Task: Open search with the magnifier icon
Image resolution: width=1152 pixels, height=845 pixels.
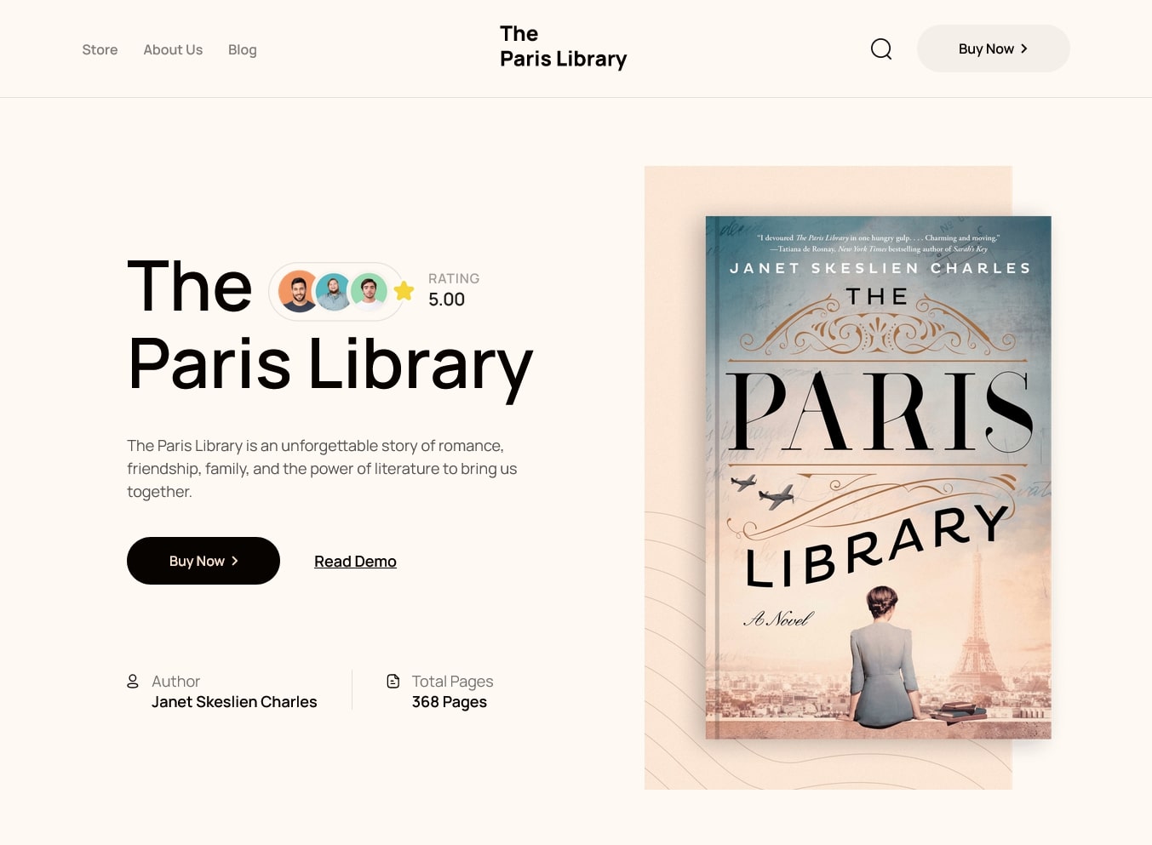Action: pyautogui.click(x=881, y=49)
